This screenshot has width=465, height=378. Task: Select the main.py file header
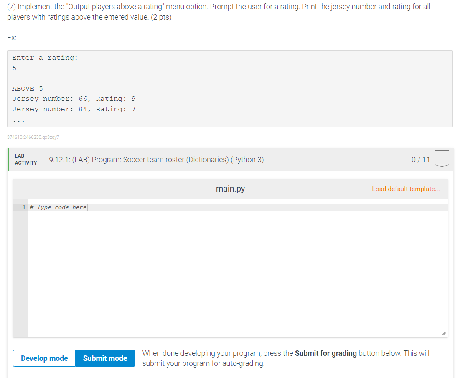pyautogui.click(x=230, y=189)
